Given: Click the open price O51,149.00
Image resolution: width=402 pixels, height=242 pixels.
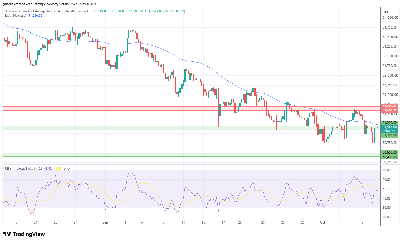Looking at the screenshot, I should tap(100, 11).
